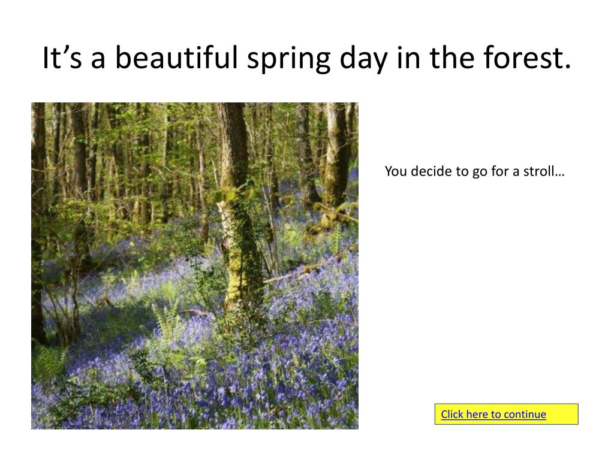The image size is (614, 460).
Task: Select the forest bluebell photograph
Action: pyautogui.click(x=195, y=266)
